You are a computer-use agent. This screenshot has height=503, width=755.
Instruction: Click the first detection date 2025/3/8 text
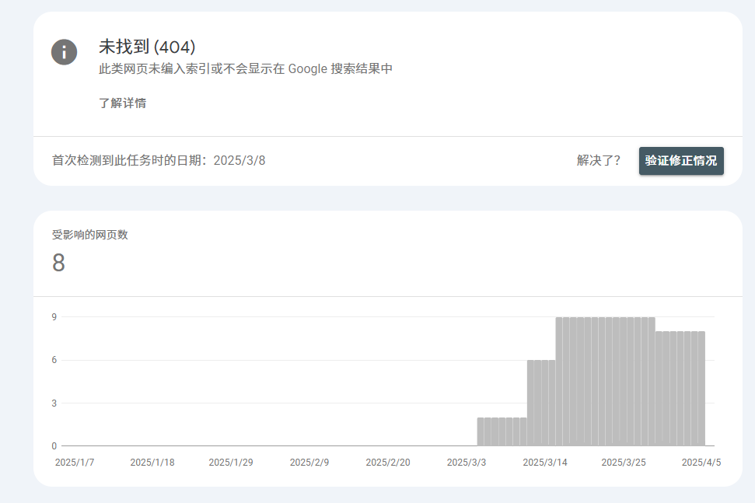(x=243, y=159)
